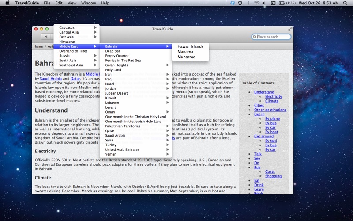This screenshot has width=353, height=221.
Task: Toggle full screen arrows on TravelGuide window
Action: pos(290,29)
